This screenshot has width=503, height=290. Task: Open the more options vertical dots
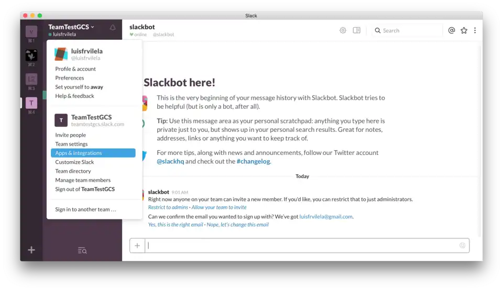tap(475, 30)
